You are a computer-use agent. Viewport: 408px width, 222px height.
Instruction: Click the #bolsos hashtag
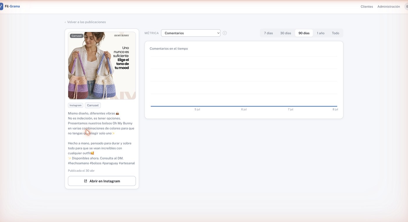coord(96,163)
